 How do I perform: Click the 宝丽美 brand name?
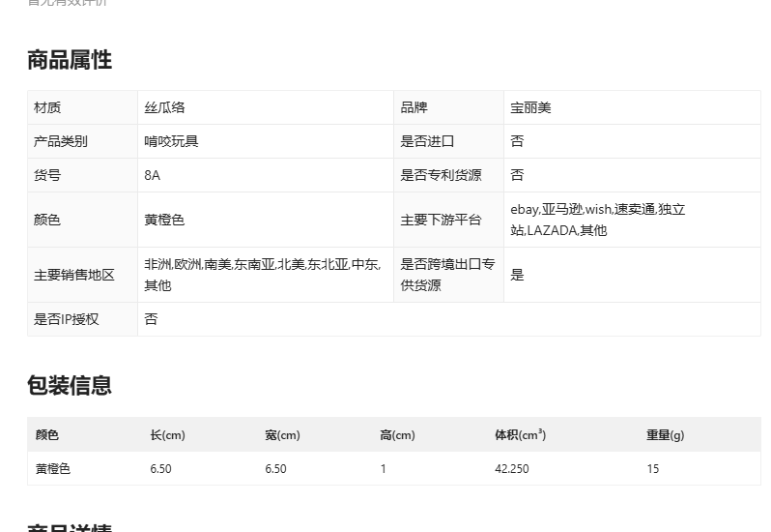[530, 107]
